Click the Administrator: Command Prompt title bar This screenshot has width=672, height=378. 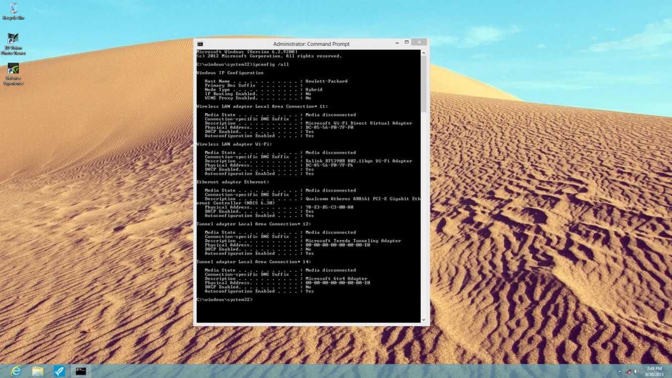pyautogui.click(x=311, y=44)
